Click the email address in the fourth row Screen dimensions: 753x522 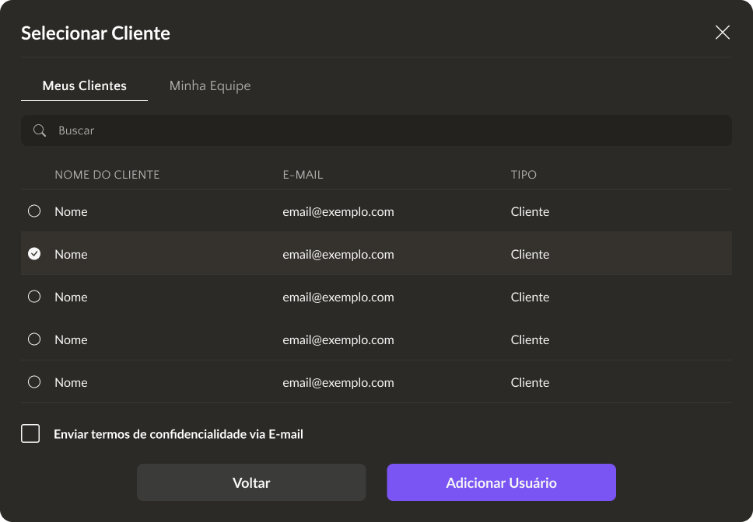click(338, 339)
